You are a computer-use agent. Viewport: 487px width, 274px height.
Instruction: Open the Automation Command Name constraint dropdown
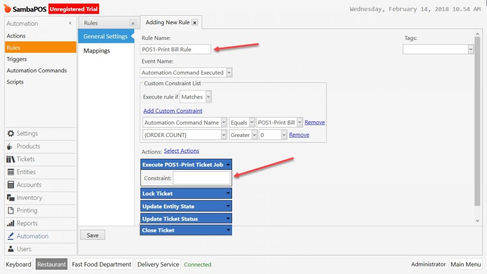[224, 122]
